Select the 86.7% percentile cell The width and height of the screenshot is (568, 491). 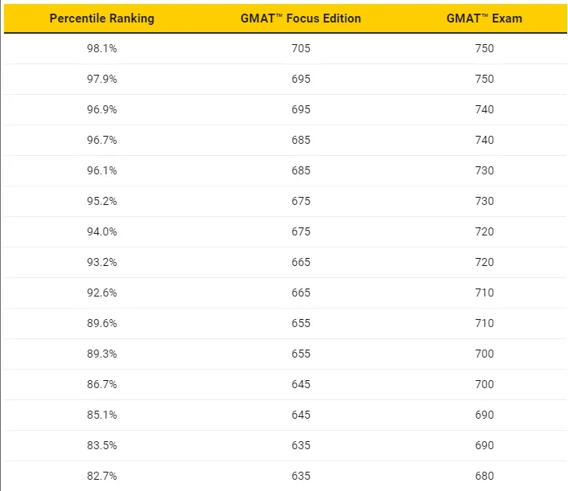[x=102, y=384]
